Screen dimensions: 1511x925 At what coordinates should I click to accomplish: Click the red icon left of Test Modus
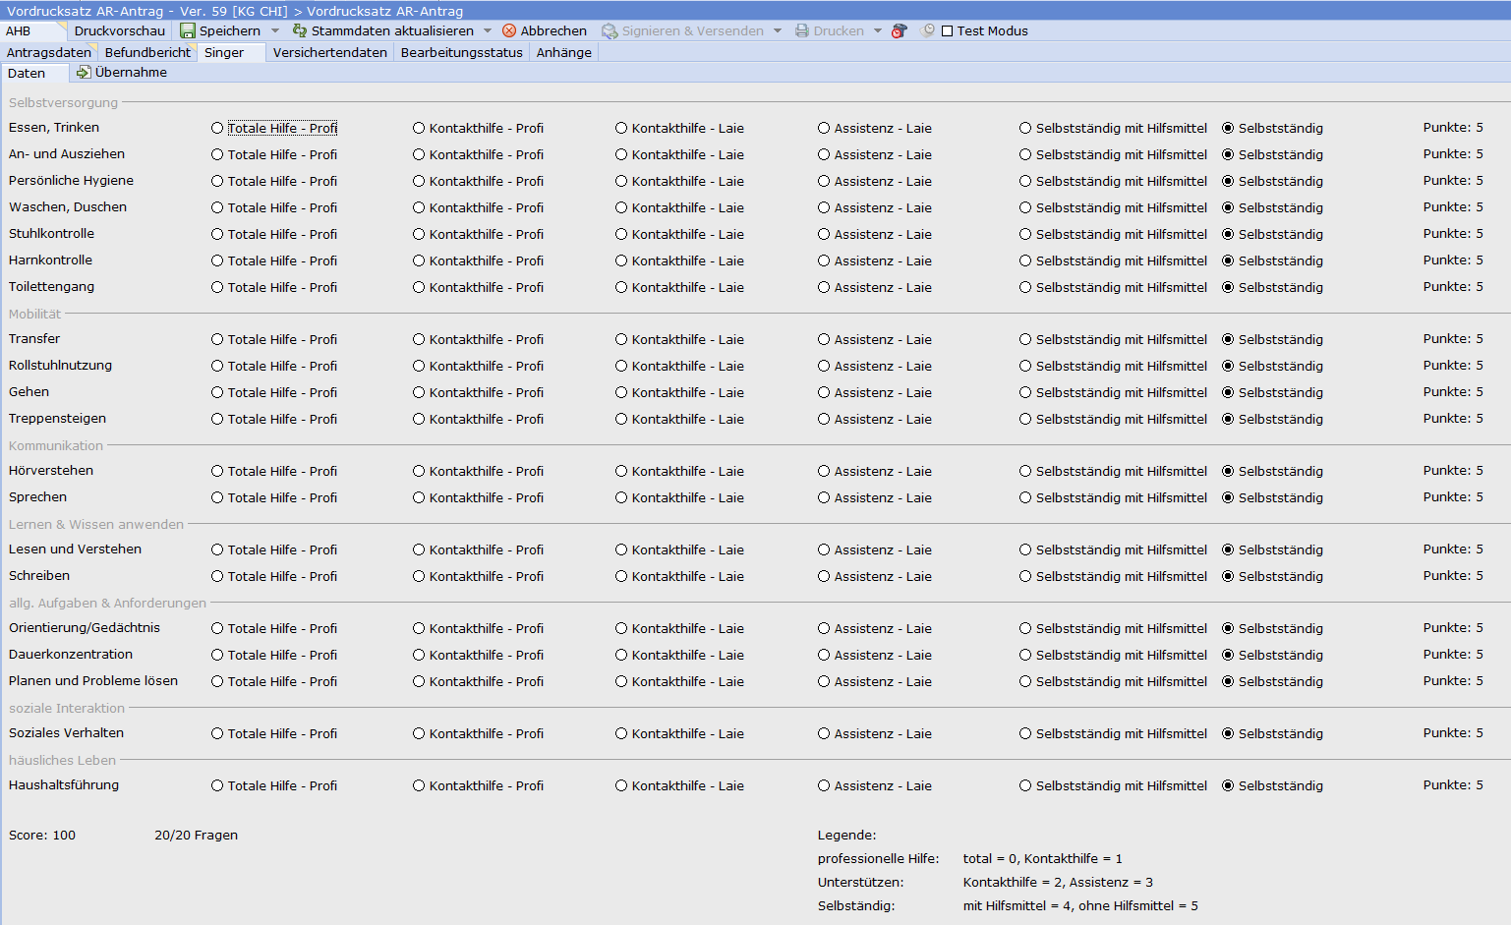coord(899,31)
